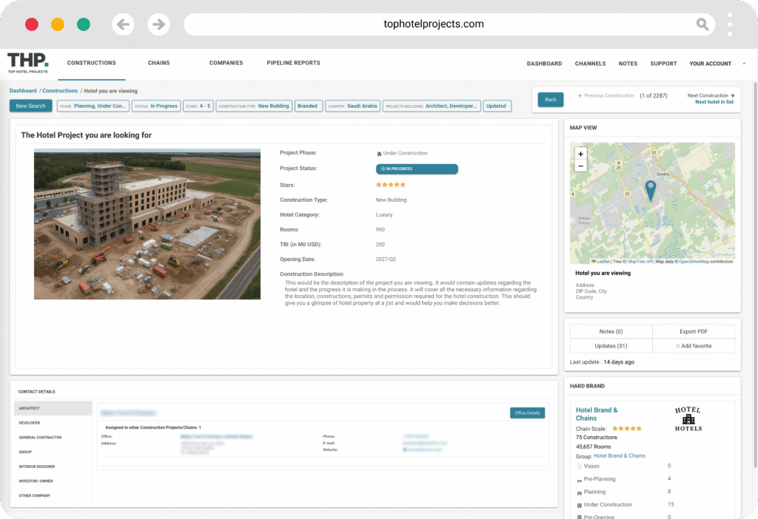Click the browser back arrow icon
The image size is (758, 519).
123,24
